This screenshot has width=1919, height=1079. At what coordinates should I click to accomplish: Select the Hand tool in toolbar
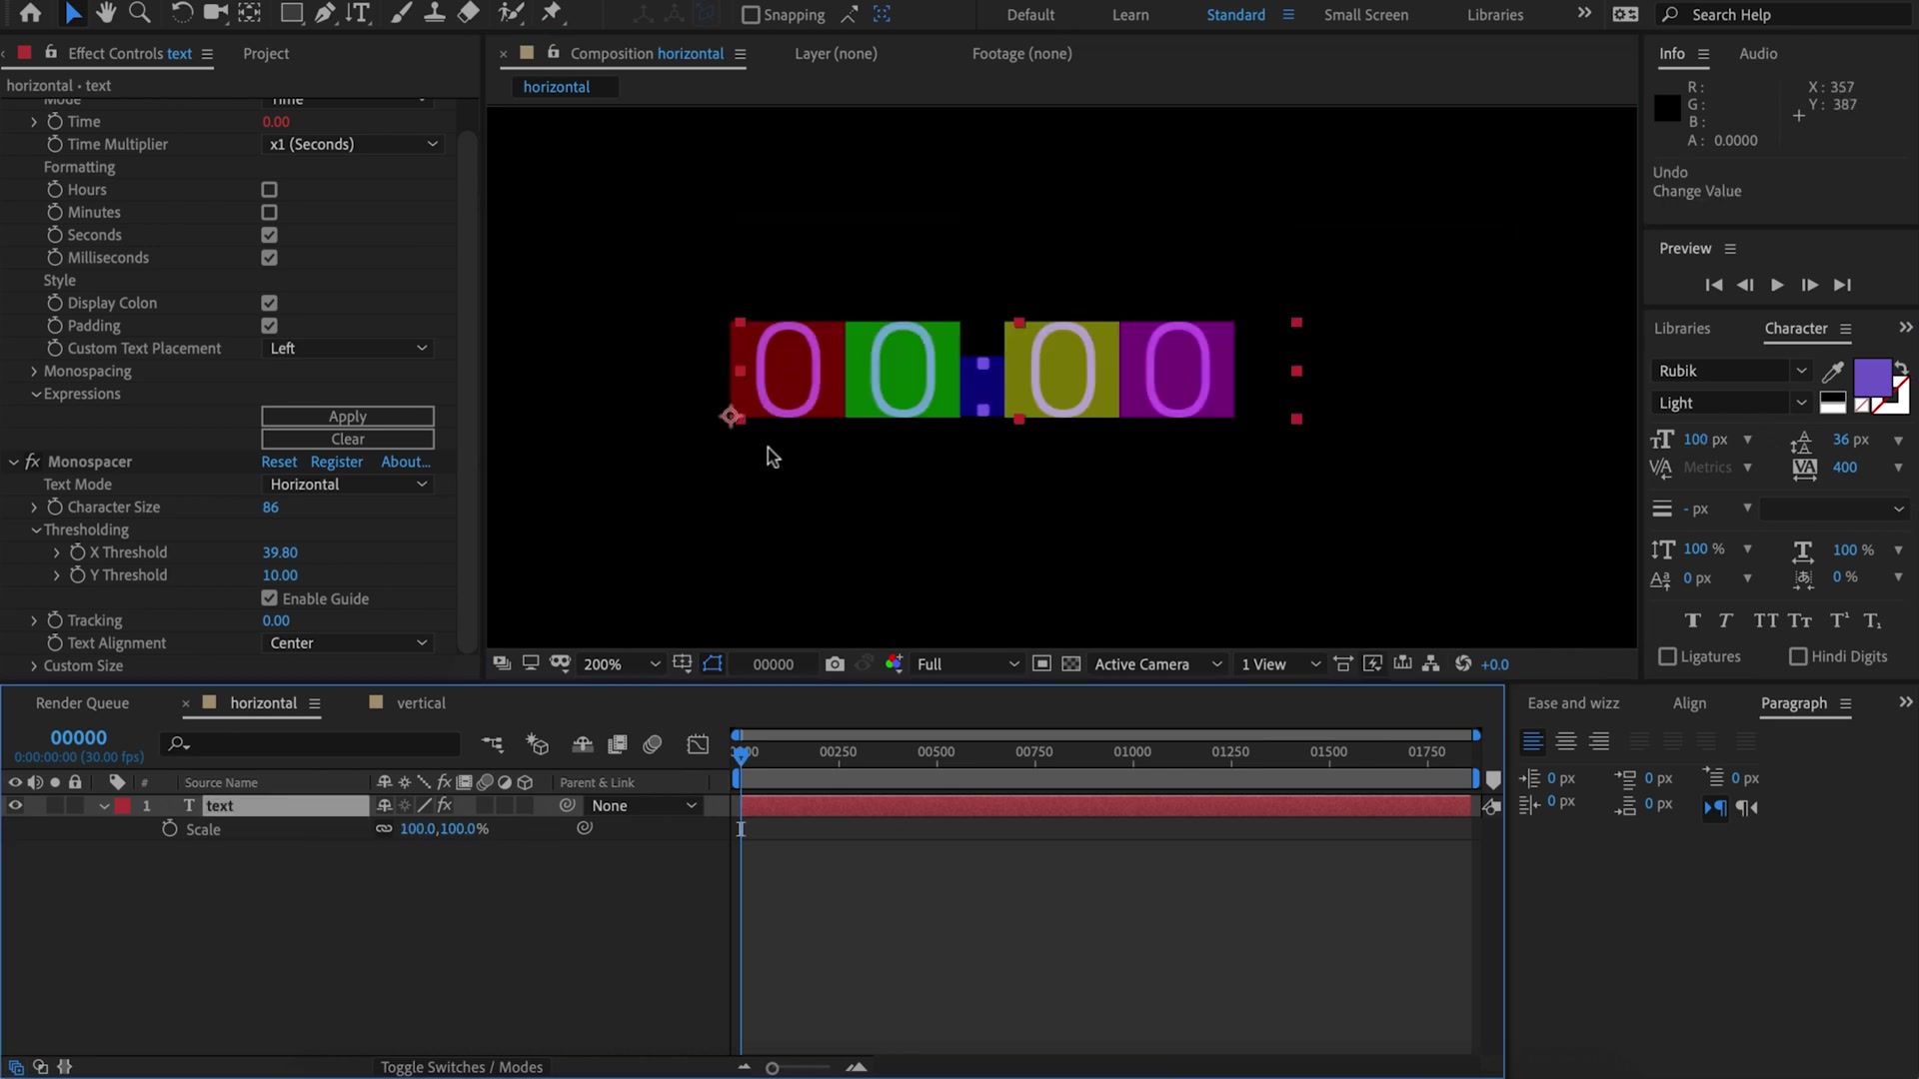click(x=106, y=13)
